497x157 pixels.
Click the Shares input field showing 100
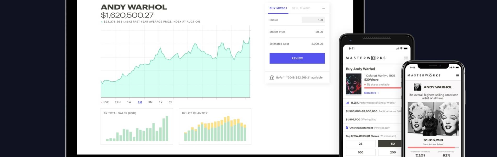[313, 20]
